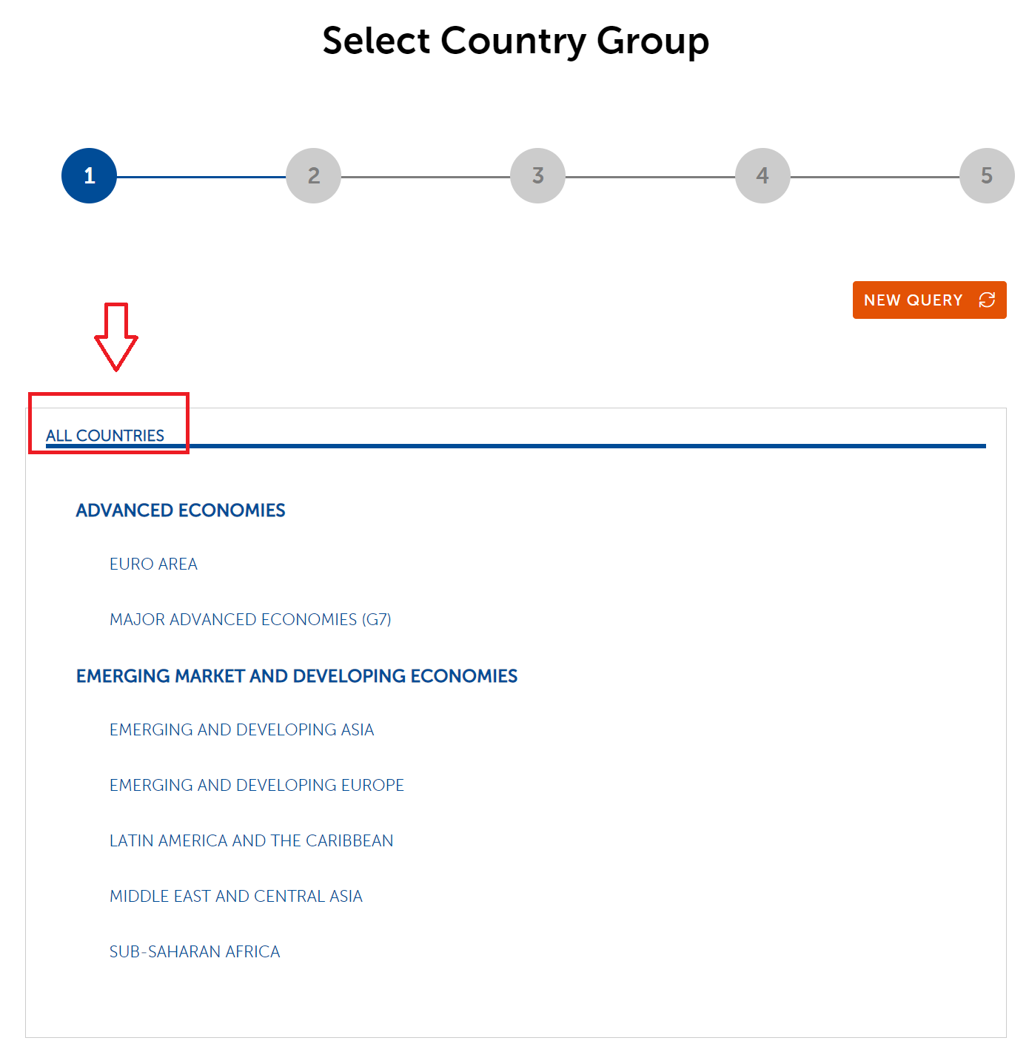Click step 4 circle

[762, 176]
